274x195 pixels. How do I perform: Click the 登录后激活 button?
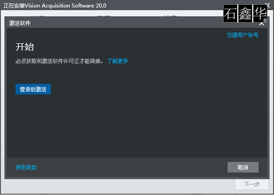point(33,89)
